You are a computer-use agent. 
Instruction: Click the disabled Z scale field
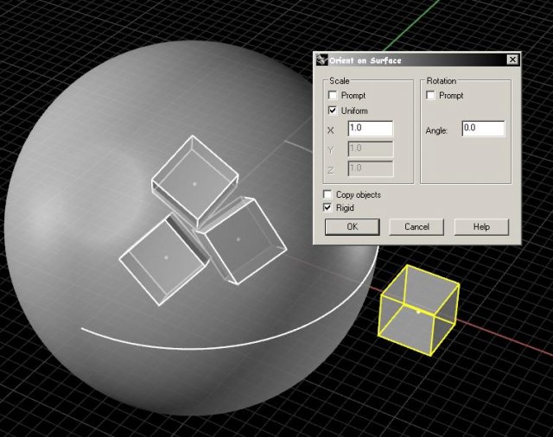point(371,168)
